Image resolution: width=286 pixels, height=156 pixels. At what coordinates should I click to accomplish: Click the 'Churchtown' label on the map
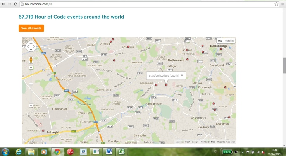point(198,118)
